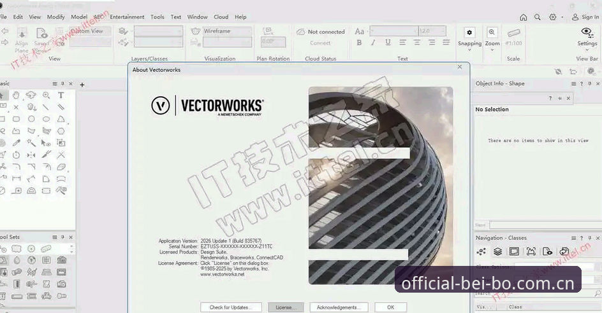The width and height of the screenshot is (602, 313).
Task: Open the Edit menu
Action: point(18,17)
